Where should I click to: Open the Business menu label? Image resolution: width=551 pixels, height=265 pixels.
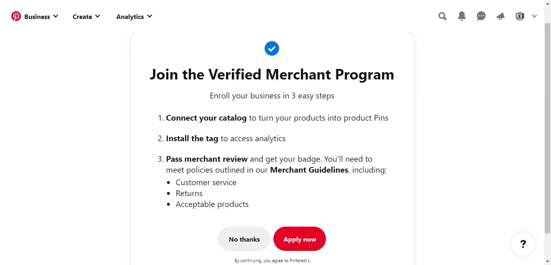tap(37, 17)
